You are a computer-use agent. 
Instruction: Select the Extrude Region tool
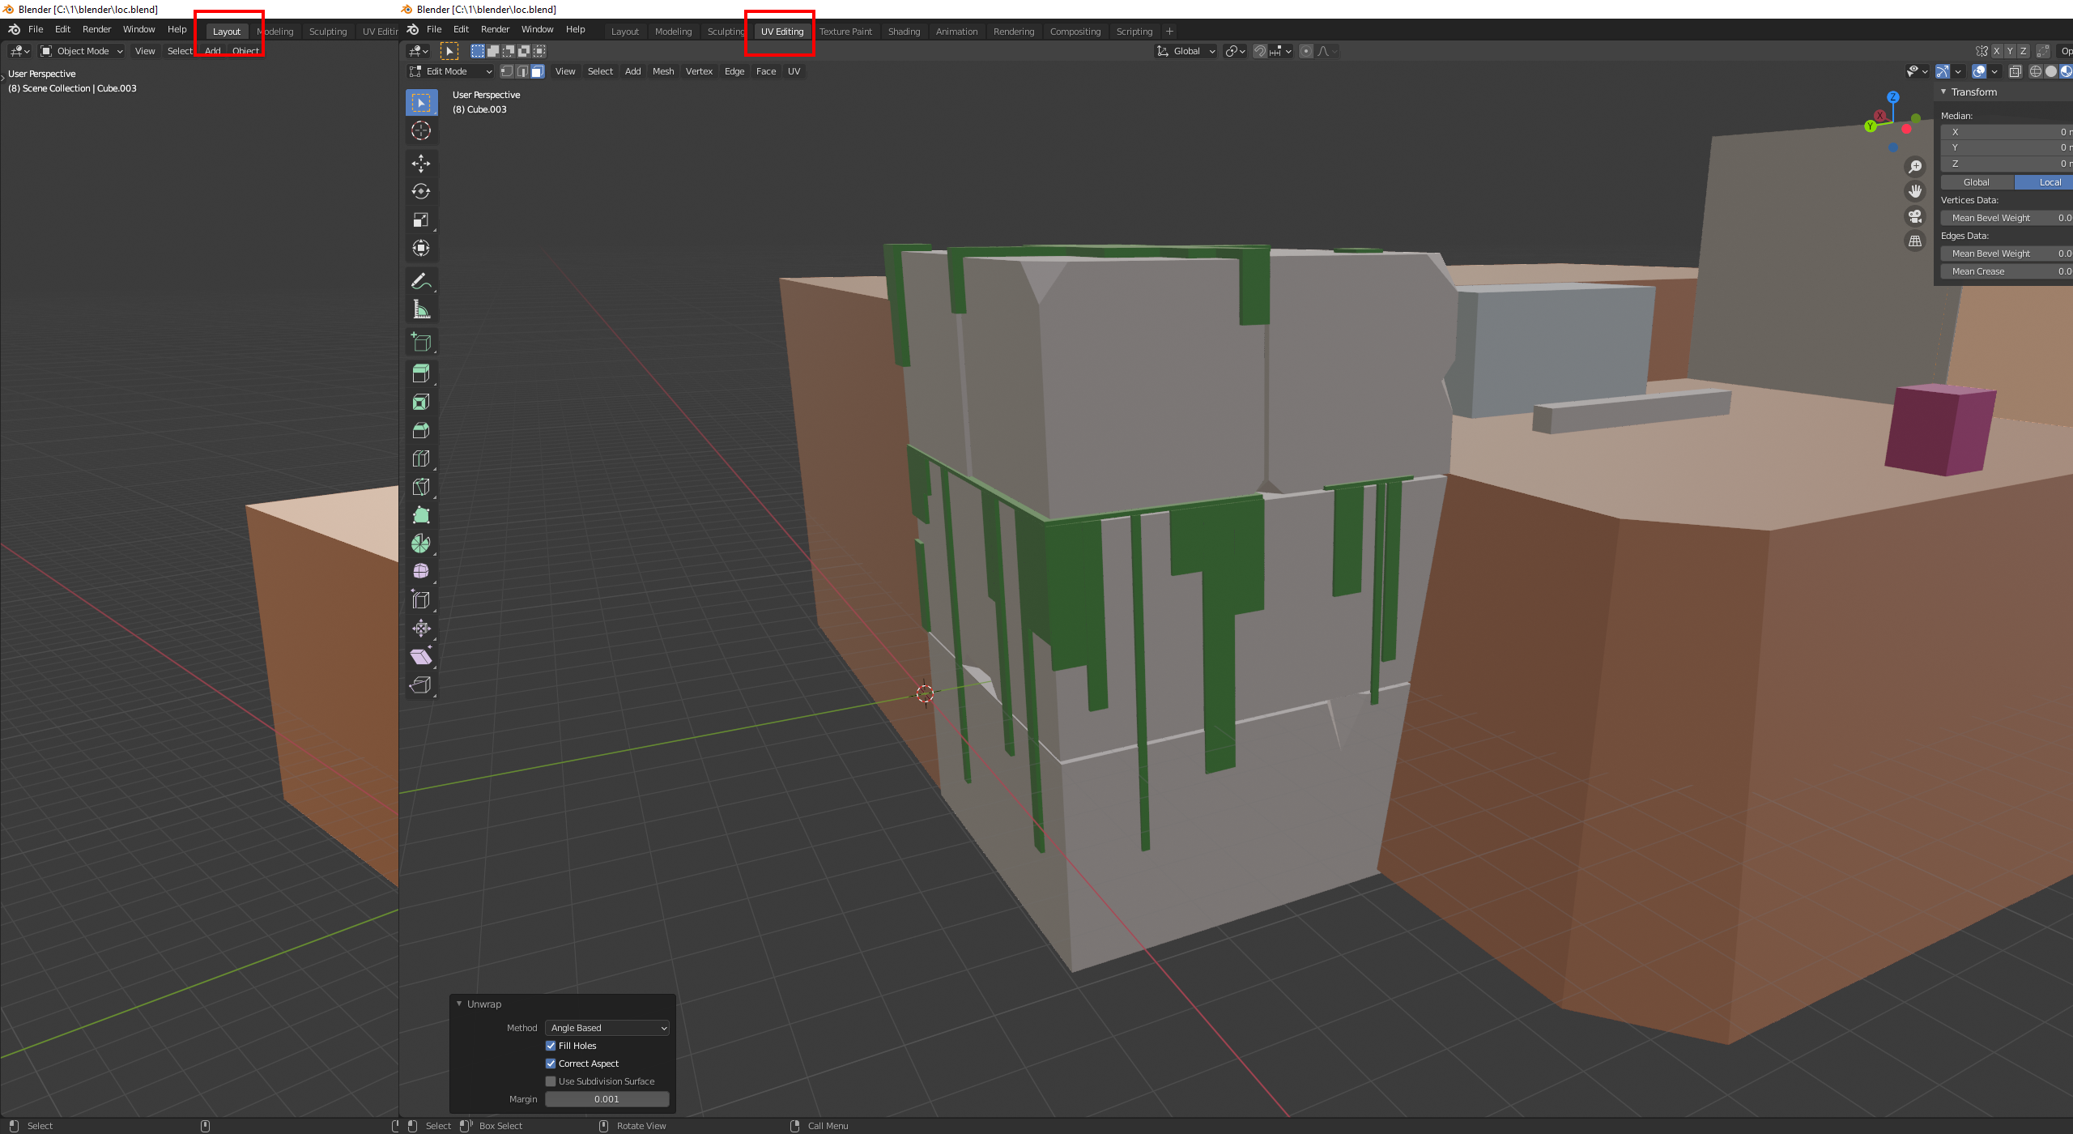pos(421,373)
